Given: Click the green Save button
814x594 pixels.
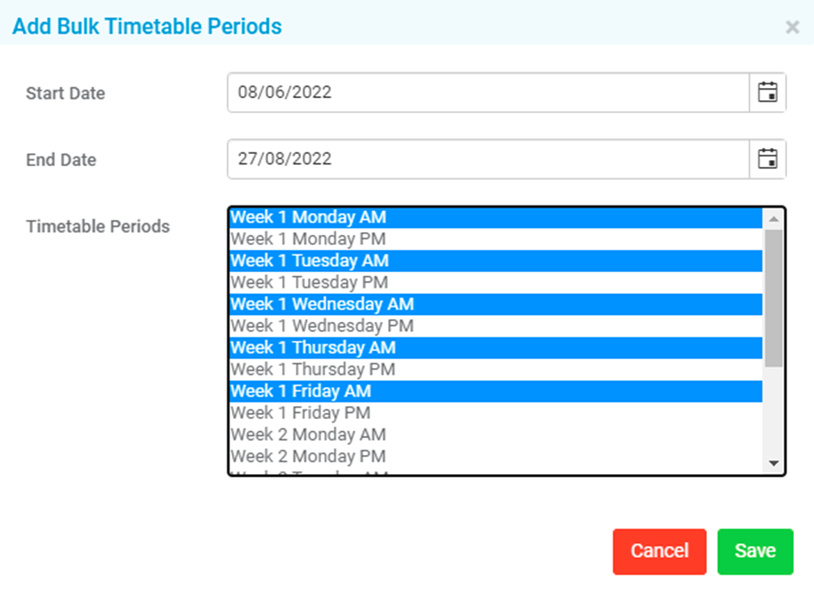Looking at the screenshot, I should 756,551.
